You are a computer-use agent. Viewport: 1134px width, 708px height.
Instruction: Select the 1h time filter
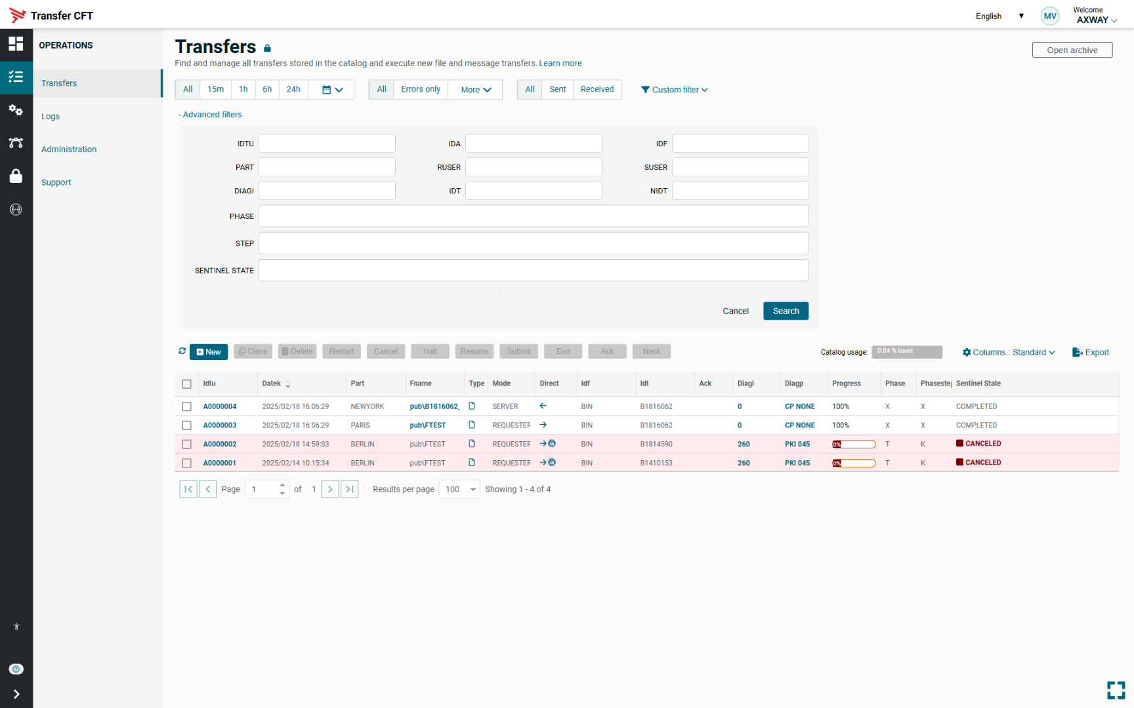click(x=243, y=90)
